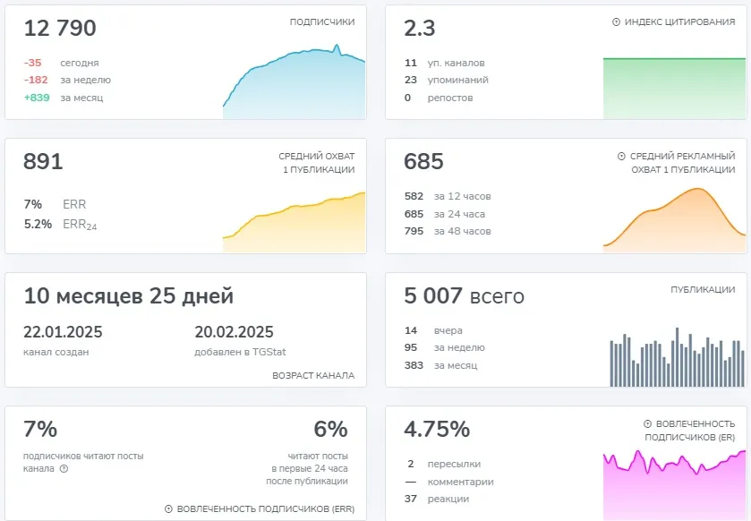Click TGStat added date 20.02.2025
The image size is (751, 521).
pyautogui.click(x=234, y=332)
